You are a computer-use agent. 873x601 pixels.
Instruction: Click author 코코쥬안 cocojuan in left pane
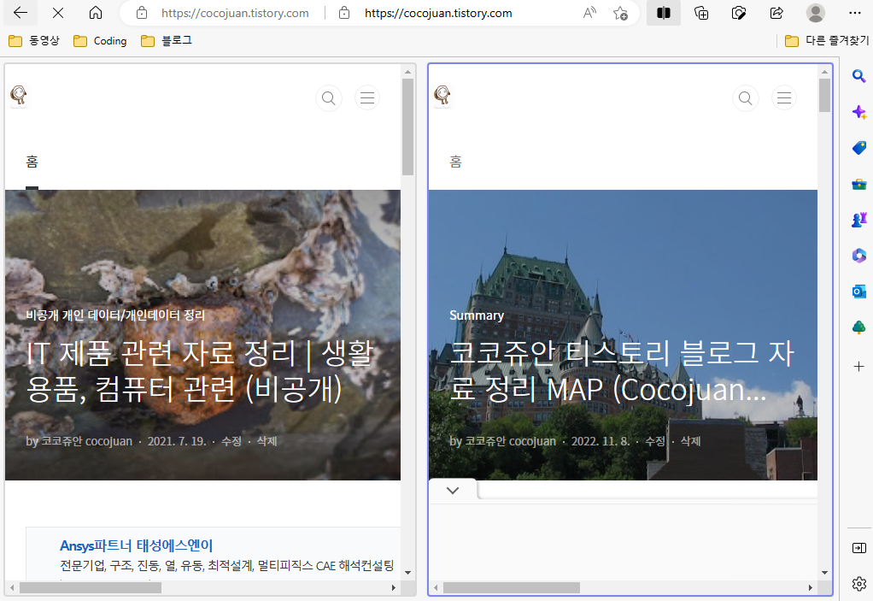[x=87, y=441]
